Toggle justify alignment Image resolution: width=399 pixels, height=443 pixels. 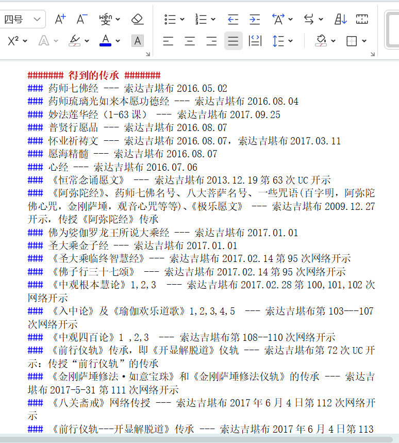pyautogui.click(x=233, y=41)
